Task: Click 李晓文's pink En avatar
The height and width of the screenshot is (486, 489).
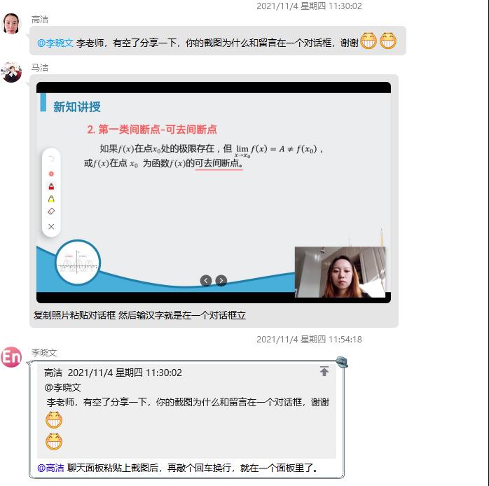Action: tap(11, 357)
